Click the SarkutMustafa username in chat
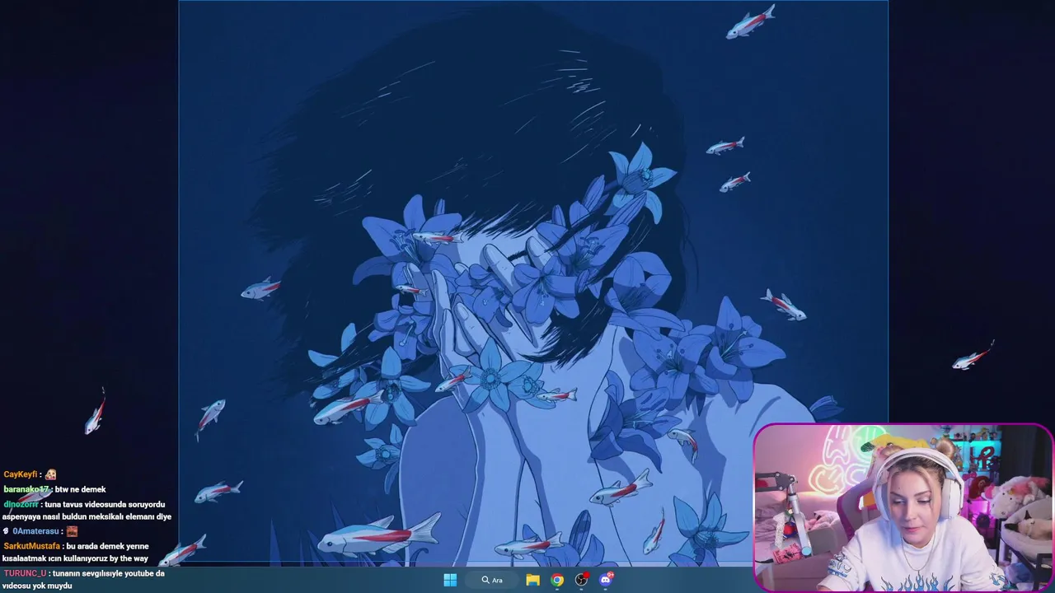 pos(31,546)
